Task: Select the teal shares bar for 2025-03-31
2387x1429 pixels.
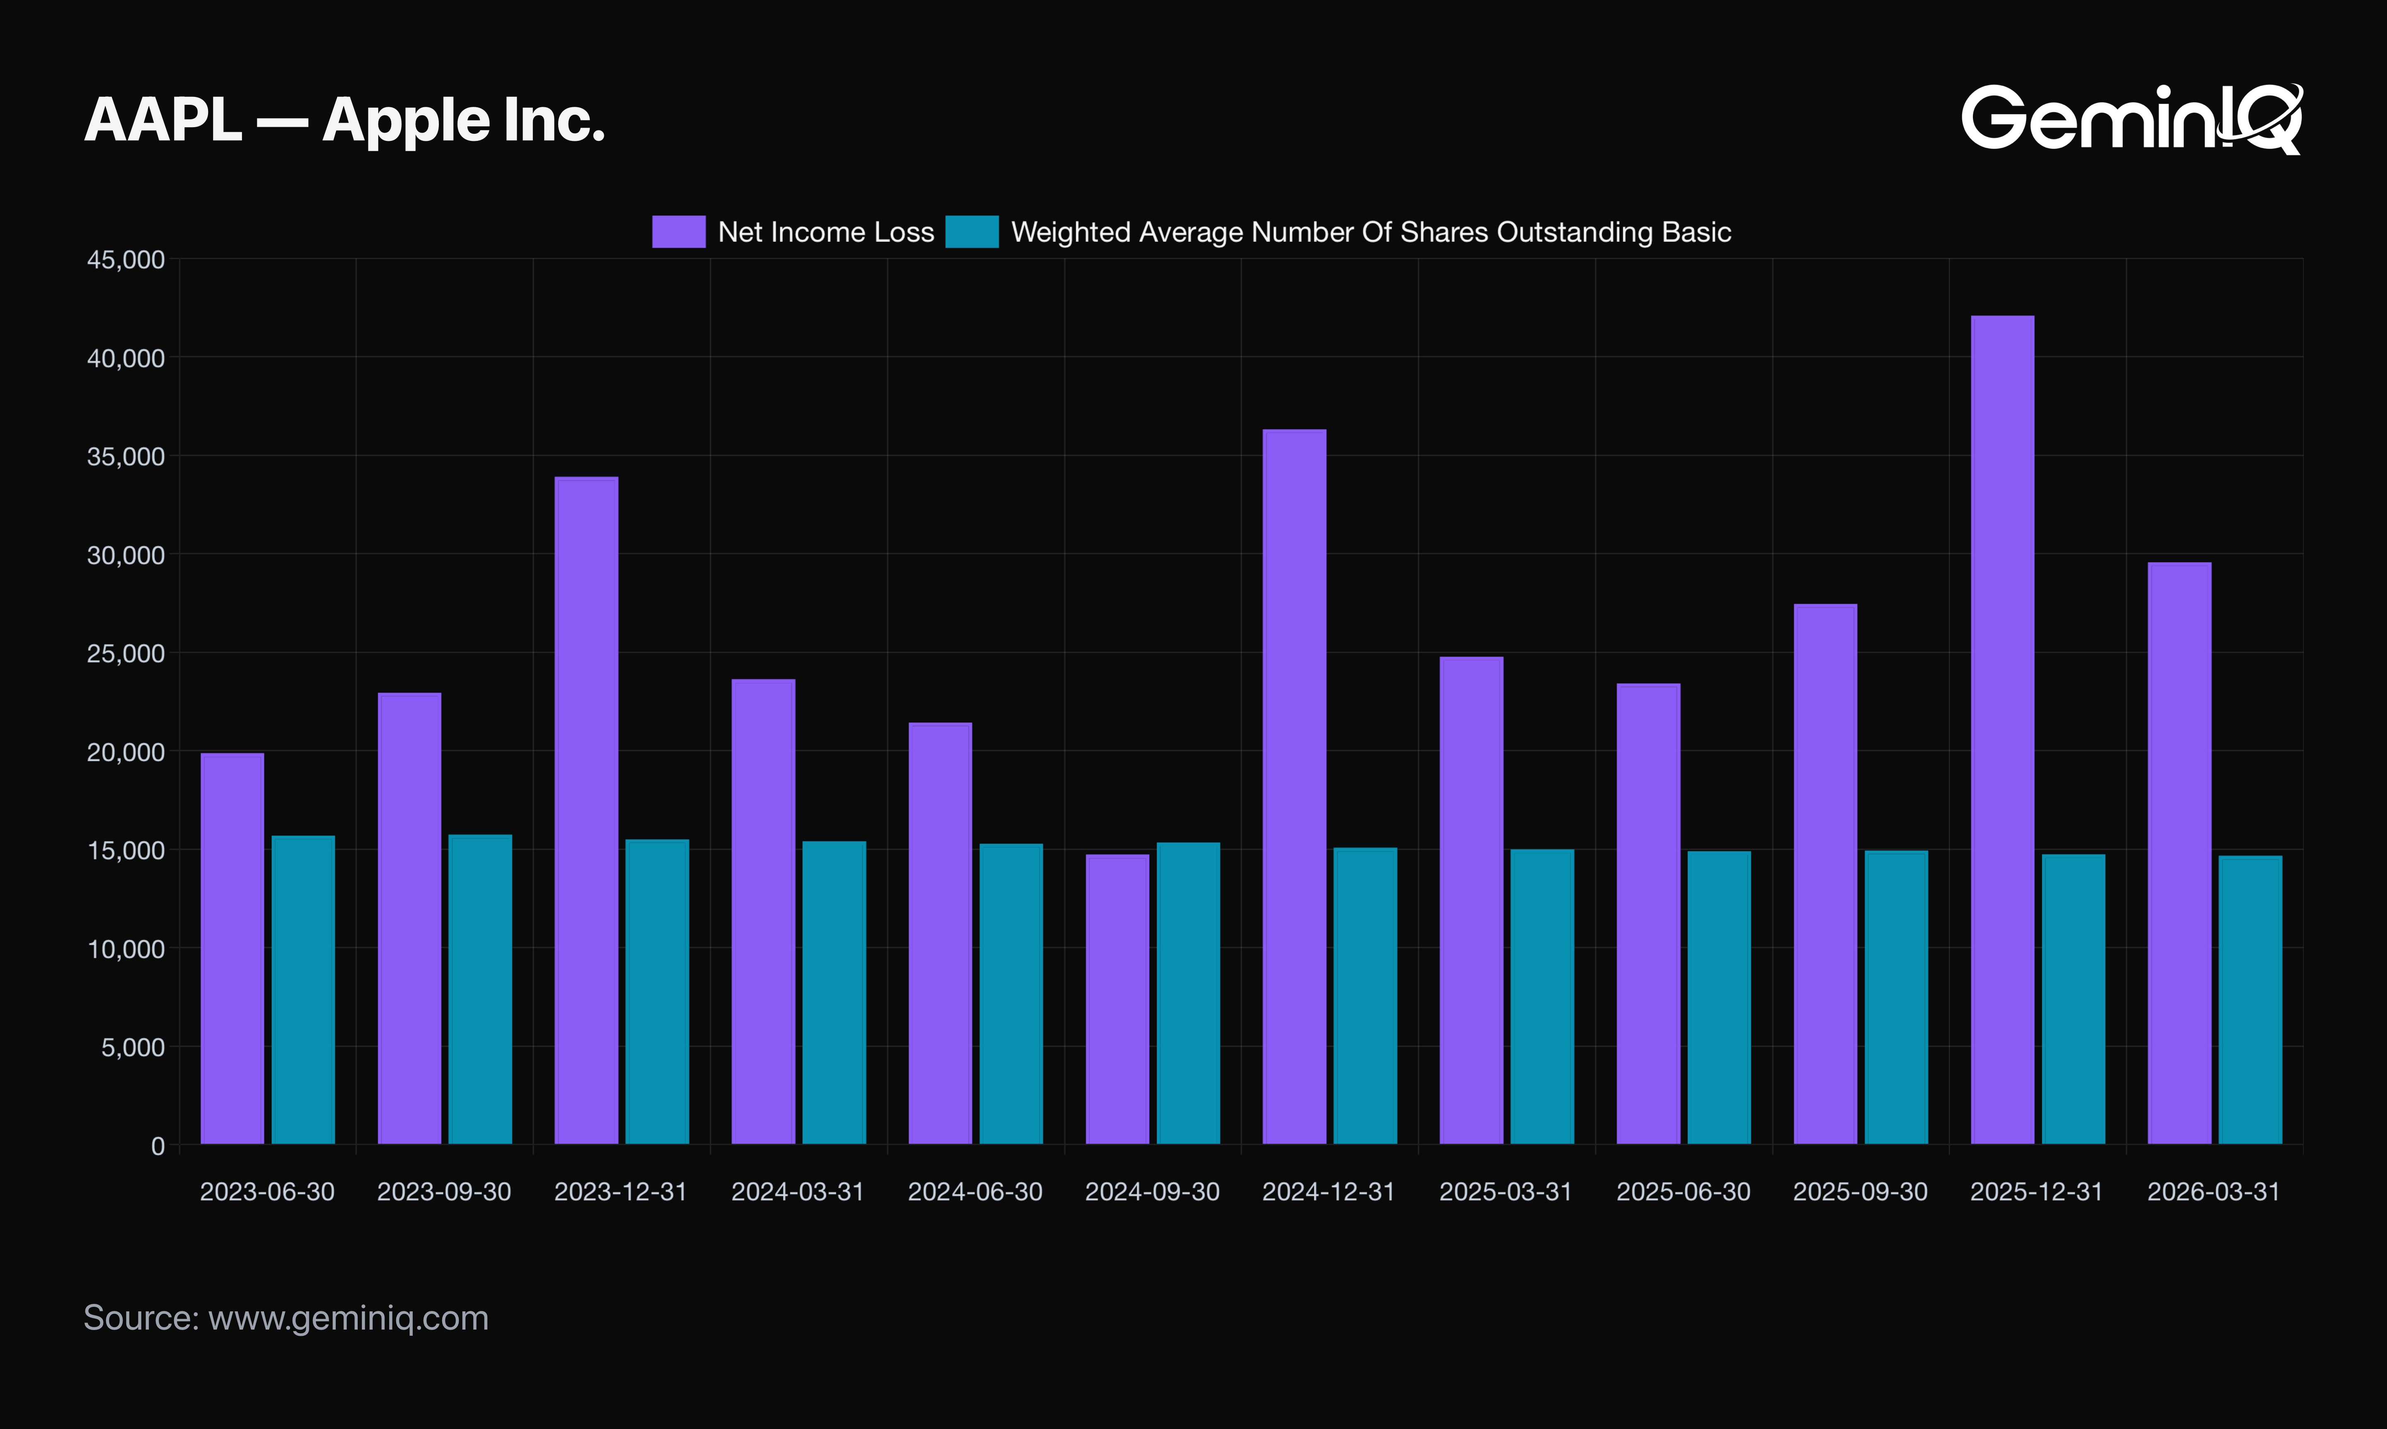Action: pos(1542,997)
